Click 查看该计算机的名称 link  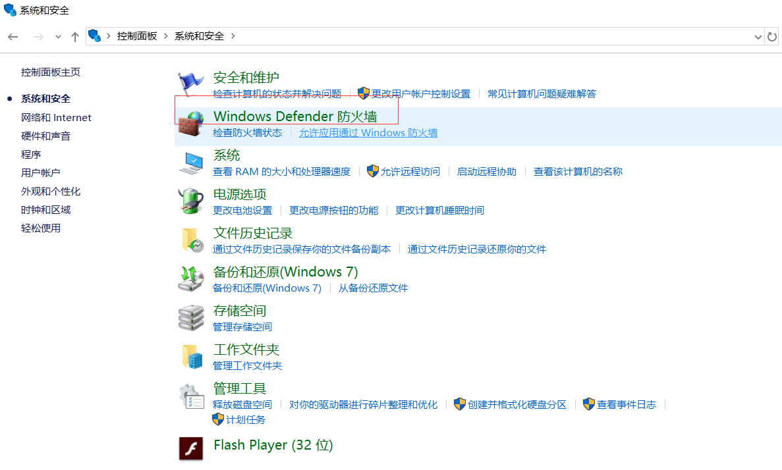578,171
